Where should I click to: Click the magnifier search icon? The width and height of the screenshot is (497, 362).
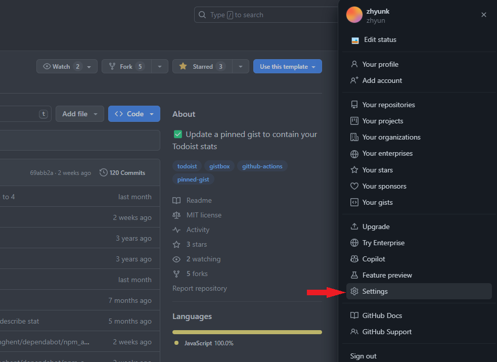pyautogui.click(x=202, y=15)
